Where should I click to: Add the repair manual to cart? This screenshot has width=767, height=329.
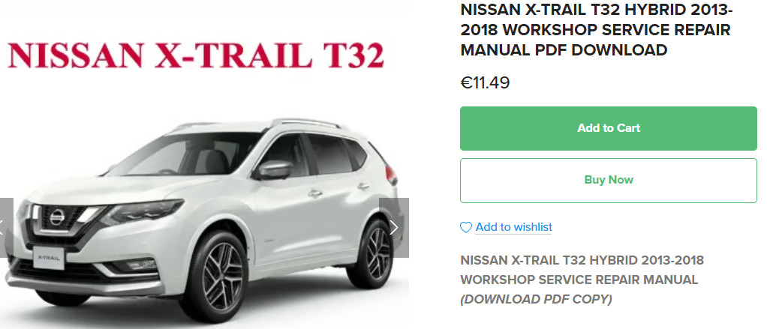click(x=609, y=128)
